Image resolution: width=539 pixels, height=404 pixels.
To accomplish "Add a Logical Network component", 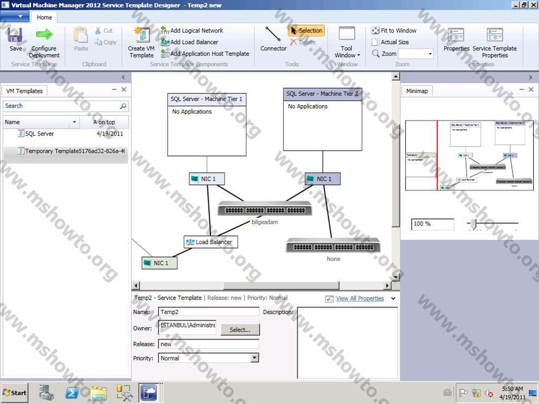I will tap(192, 30).
